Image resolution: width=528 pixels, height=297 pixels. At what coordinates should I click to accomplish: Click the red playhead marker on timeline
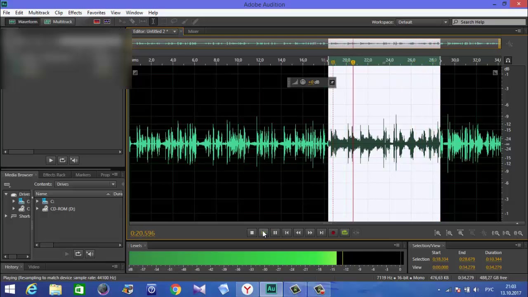pos(353,62)
